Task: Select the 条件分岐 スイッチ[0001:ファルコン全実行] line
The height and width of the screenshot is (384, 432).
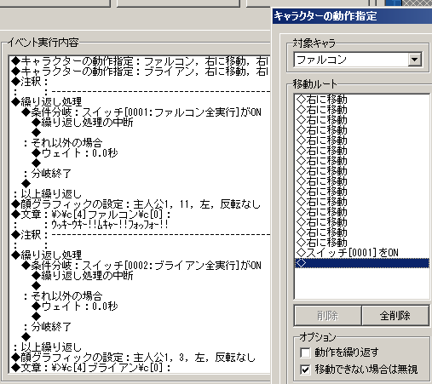Action: click(141, 112)
